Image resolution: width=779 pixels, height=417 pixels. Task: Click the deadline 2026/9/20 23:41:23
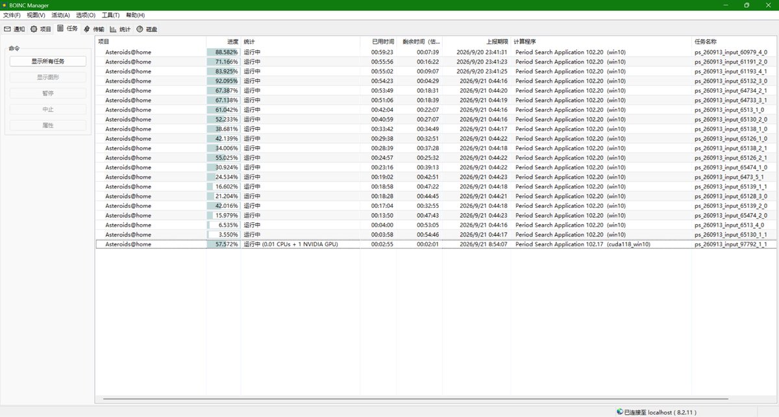[482, 62]
